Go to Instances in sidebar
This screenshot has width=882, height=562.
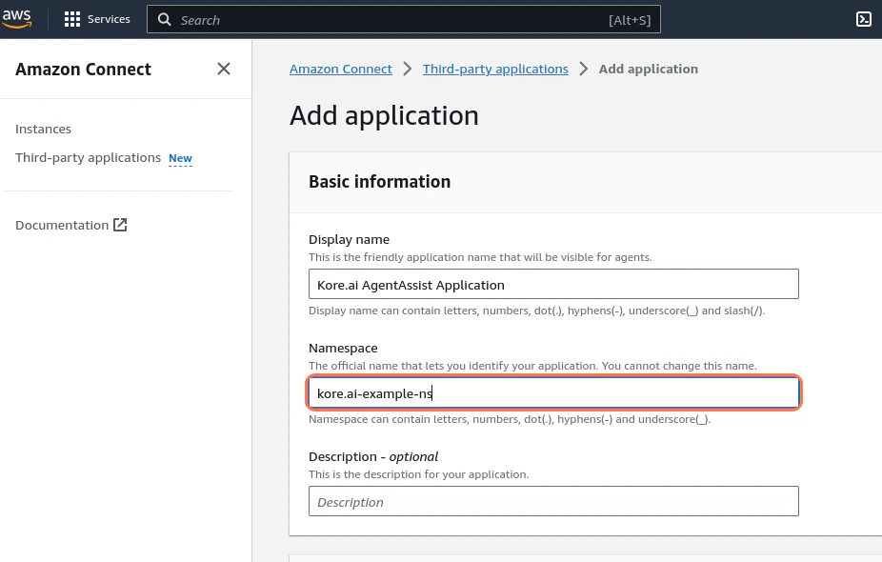click(x=43, y=129)
